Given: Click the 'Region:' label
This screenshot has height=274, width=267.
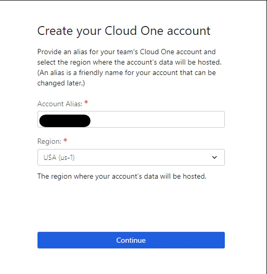Looking at the screenshot, I should click(x=49, y=141).
